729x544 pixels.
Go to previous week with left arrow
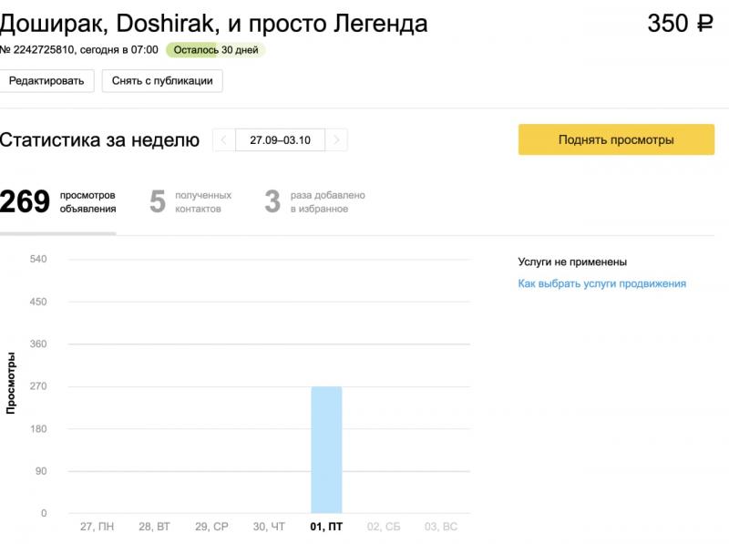(x=223, y=140)
